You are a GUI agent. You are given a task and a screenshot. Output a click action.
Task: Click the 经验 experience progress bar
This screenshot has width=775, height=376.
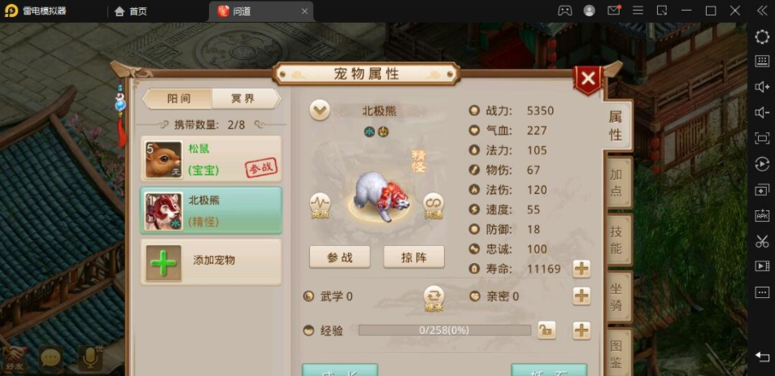pos(444,330)
